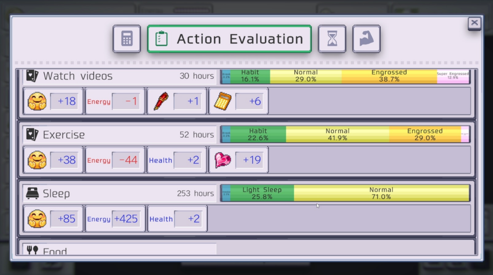Click the Watch videos cards icon
493x275 pixels.
click(32, 76)
